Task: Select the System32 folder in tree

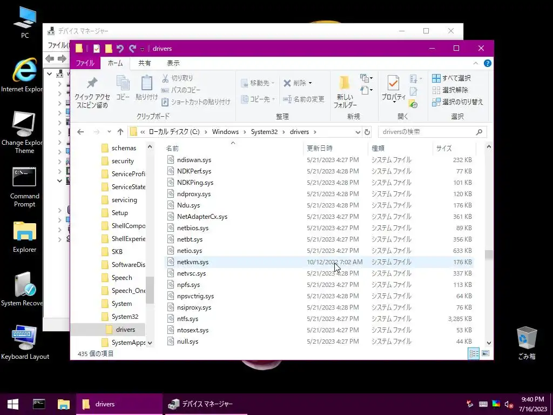Action: [125, 317]
